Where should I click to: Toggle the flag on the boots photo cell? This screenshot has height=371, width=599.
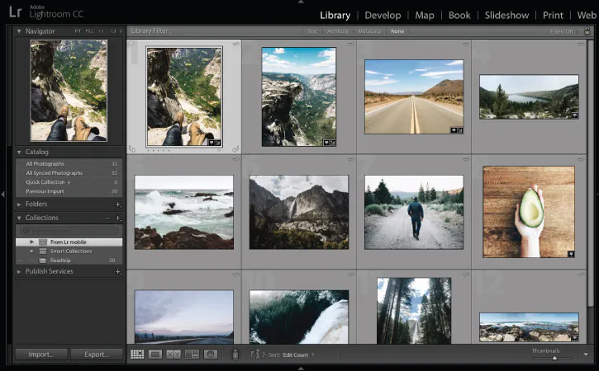tap(131, 45)
